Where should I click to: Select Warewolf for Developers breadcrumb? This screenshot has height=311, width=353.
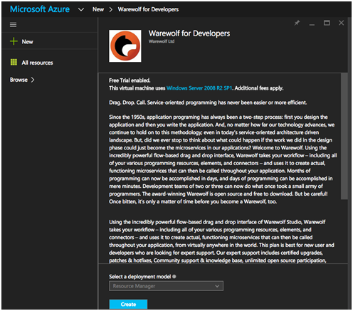pos(148,9)
